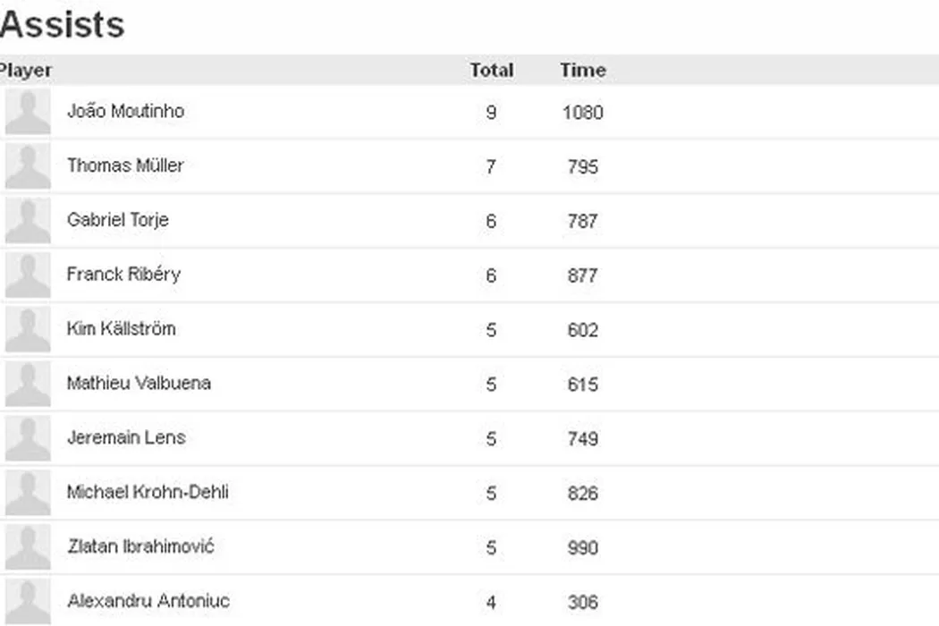Screen dimensions: 939x626
Task: Click Kim Källström's avatar placeholder
Action: [x=28, y=331]
